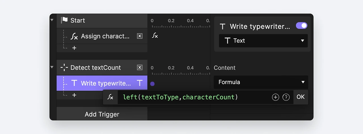363x134 pixels.
Task: Click the Add Trigger button
Action: (x=102, y=114)
